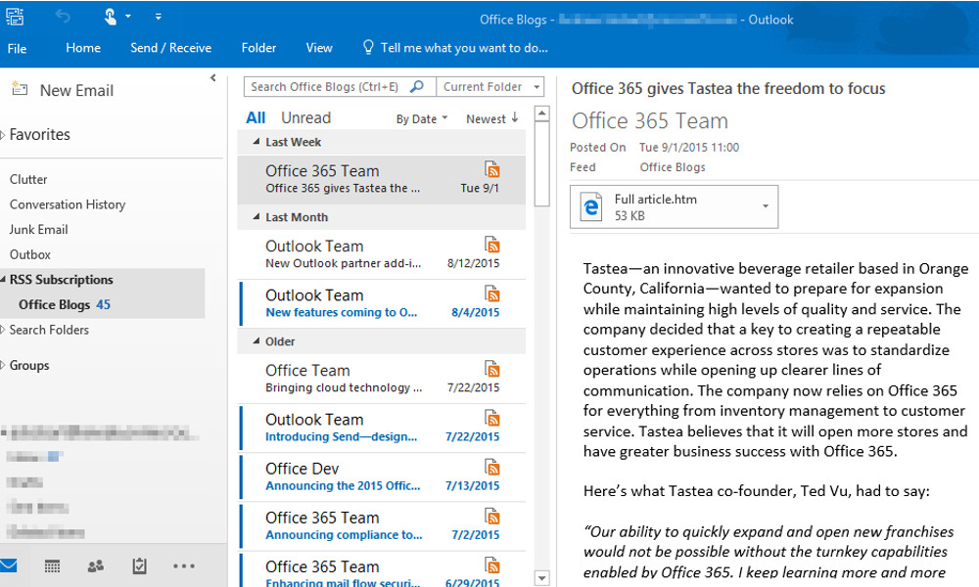Open the People contacts icon

96,566
